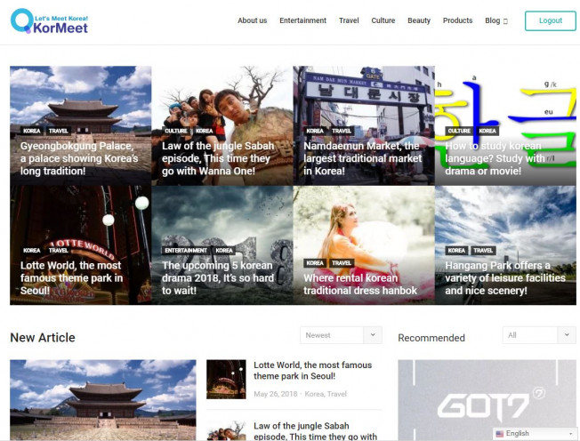
Task: Open the Entertainment menu item
Action: (302, 20)
